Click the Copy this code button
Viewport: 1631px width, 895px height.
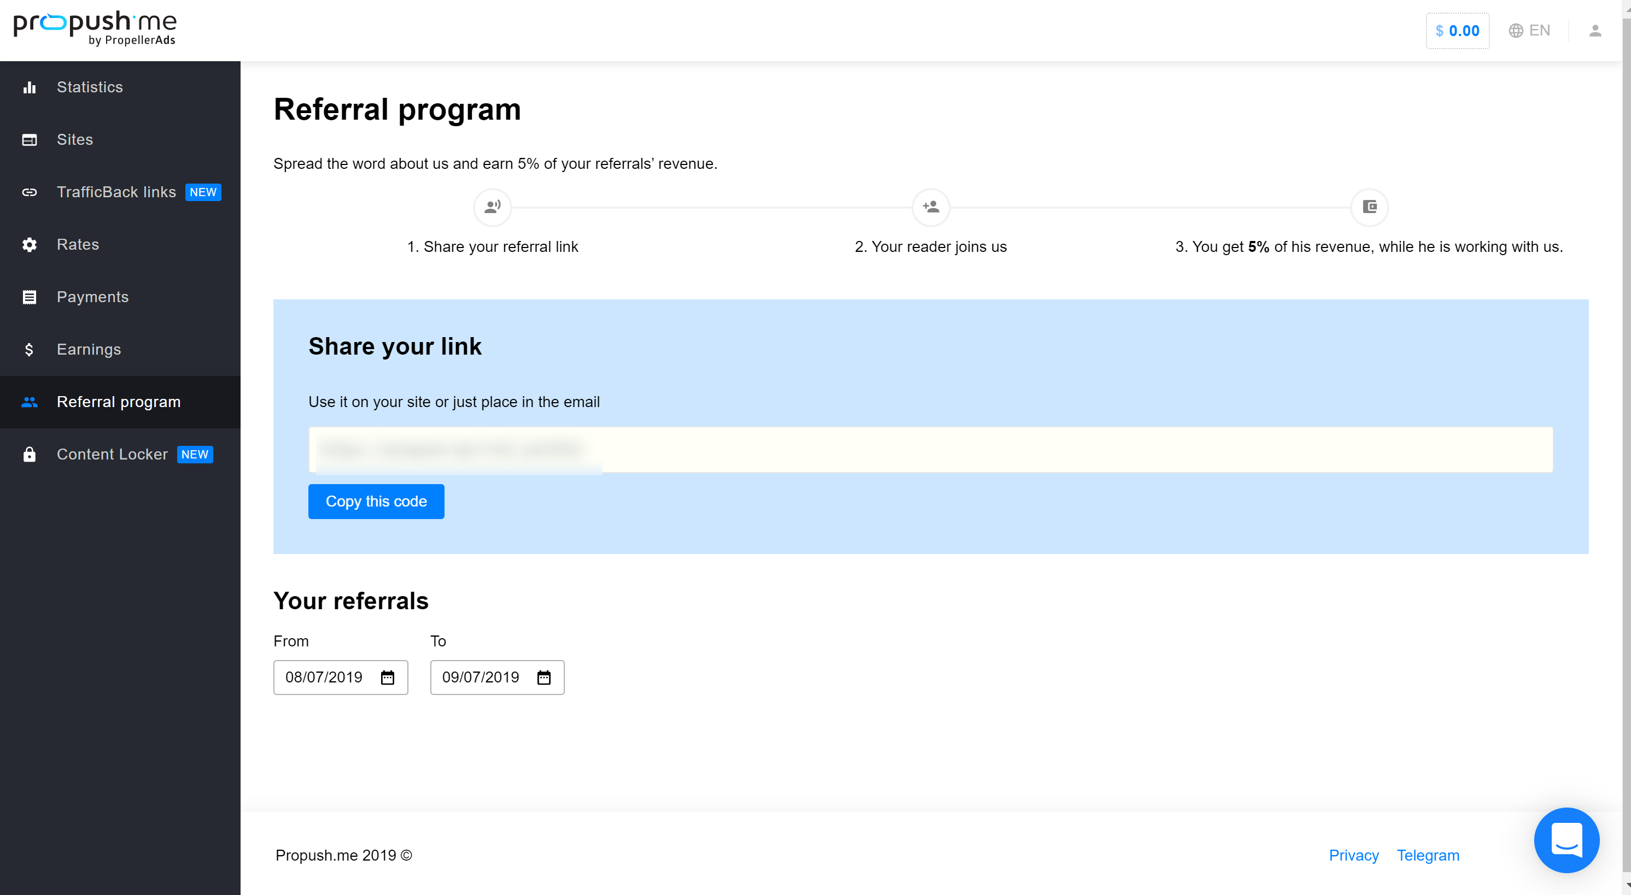(x=376, y=502)
